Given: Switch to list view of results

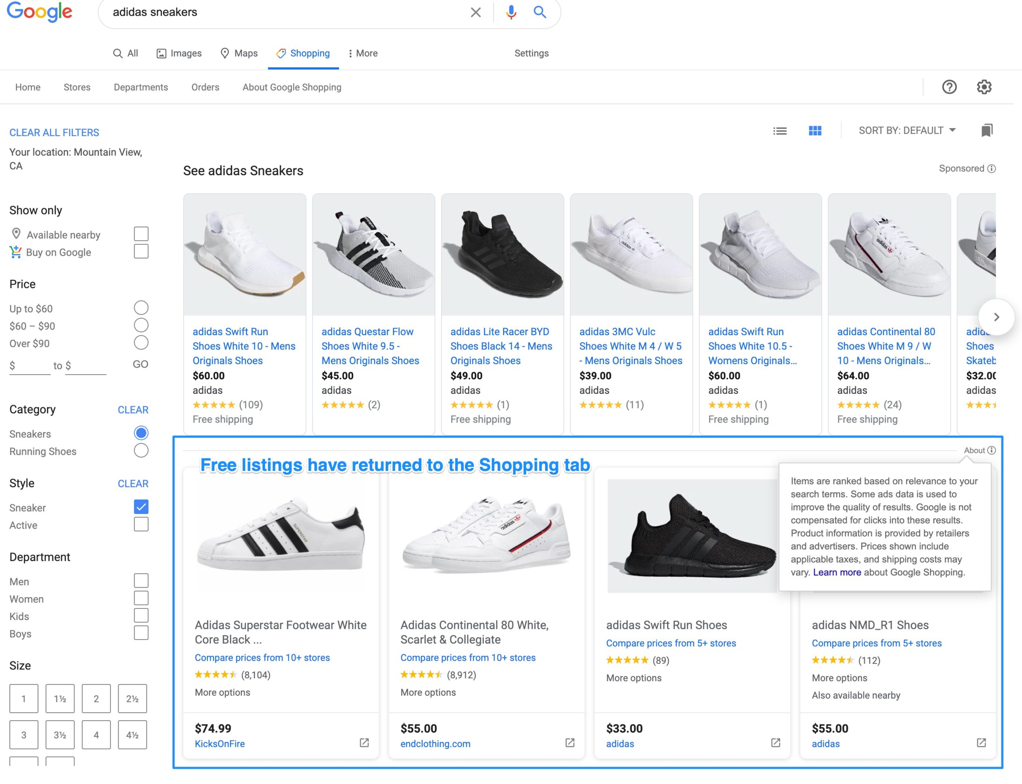Looking at the screenshot, I should pos(780,131).
